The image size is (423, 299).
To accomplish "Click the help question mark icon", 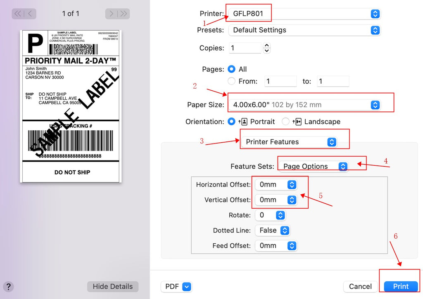I will pos(8,287).
